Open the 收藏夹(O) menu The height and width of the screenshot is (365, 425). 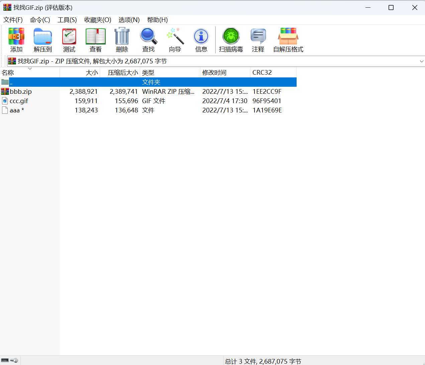coord(98,20)
